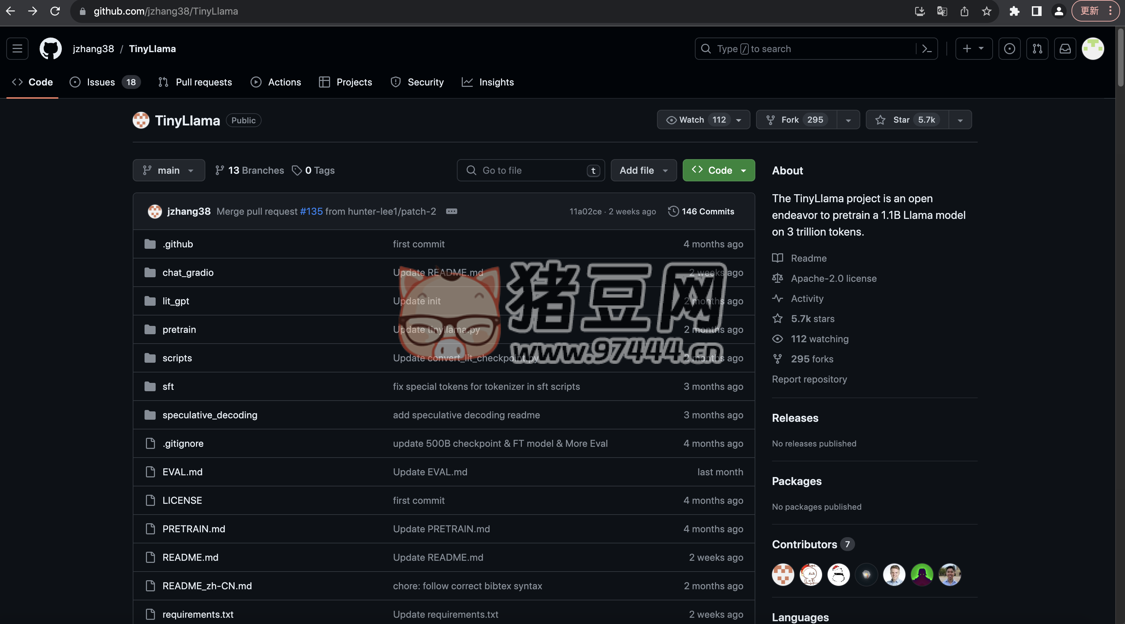The width and height of the screenshot is (1125, 624).
Task: Fork the TinyLlama repository
Action: click(x=797, y=120)
